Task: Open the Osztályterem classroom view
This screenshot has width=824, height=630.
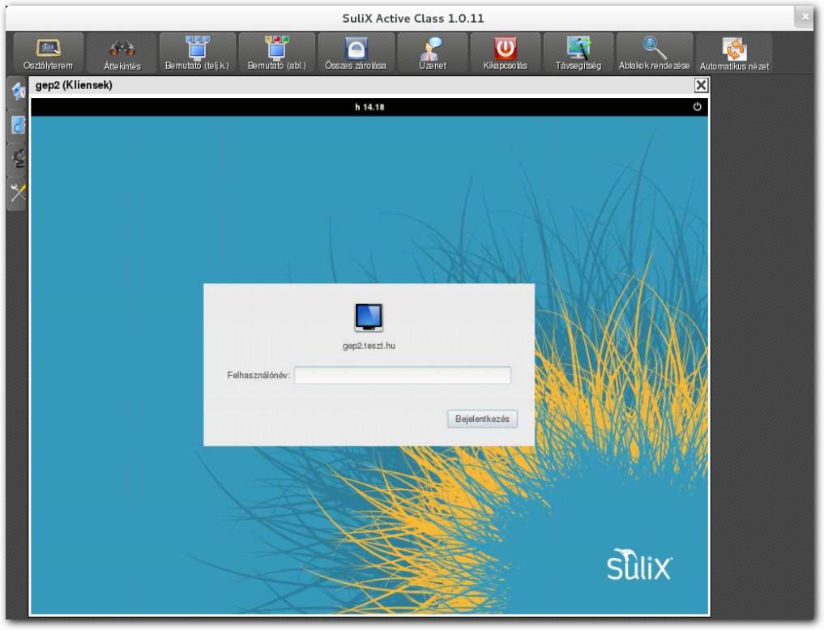Action: pos(49,53)
